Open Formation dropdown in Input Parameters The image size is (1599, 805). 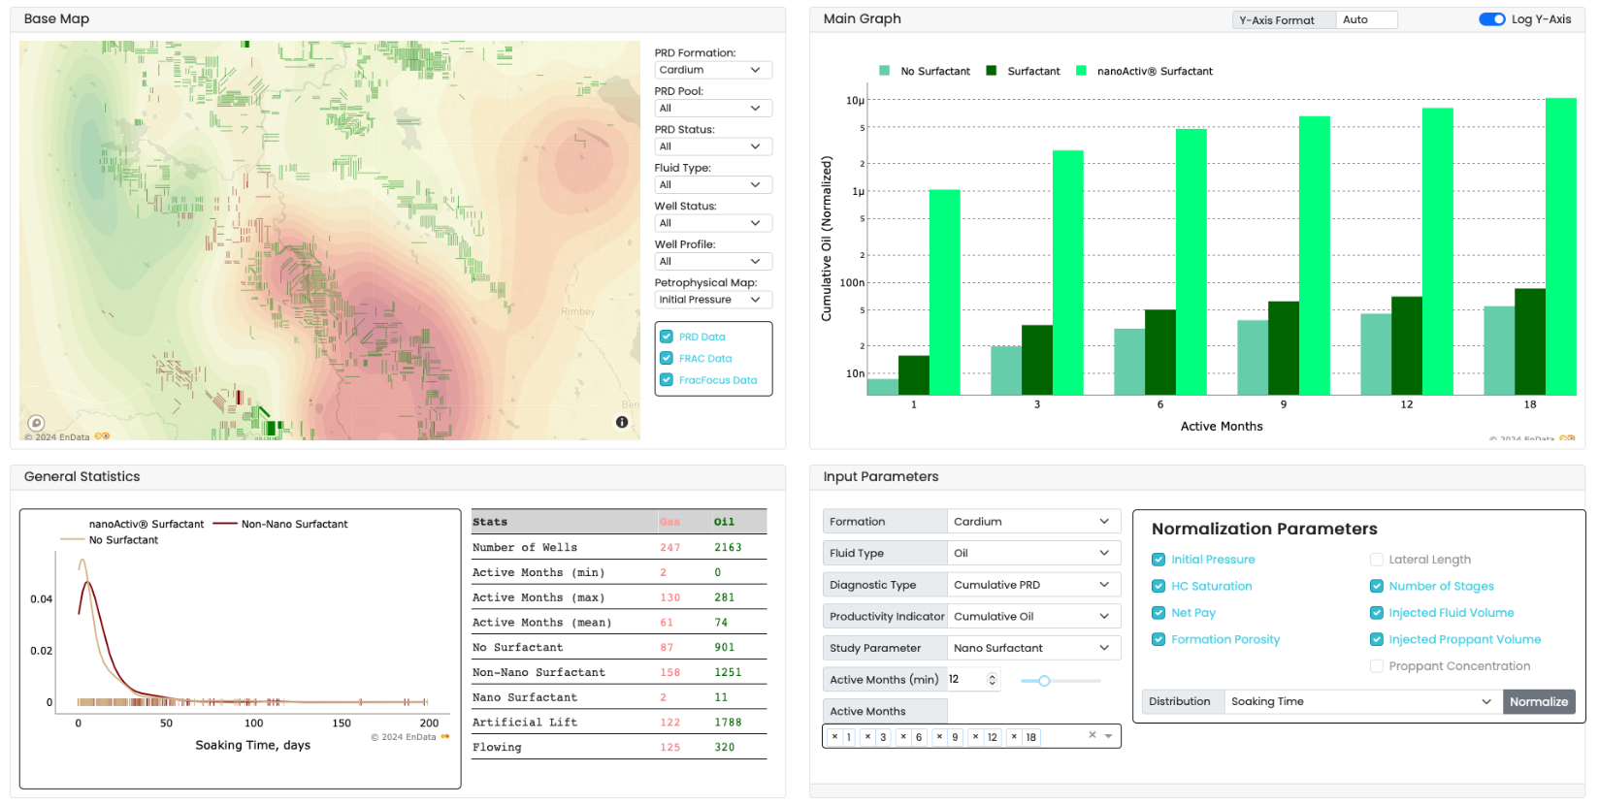[1033, 522]
